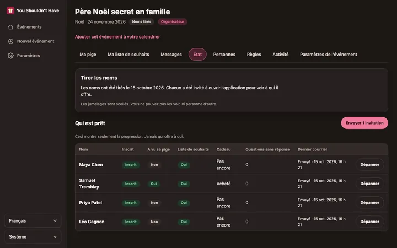Image resolution: width=397 pixels, height=248 pixels.
Task: Click the Organisateur badge
Action: tap(173, 21)
